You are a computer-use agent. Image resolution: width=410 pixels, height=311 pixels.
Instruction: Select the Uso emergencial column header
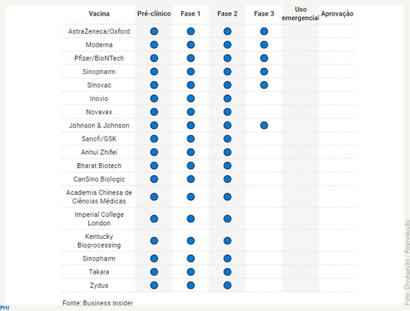(301, 14)
